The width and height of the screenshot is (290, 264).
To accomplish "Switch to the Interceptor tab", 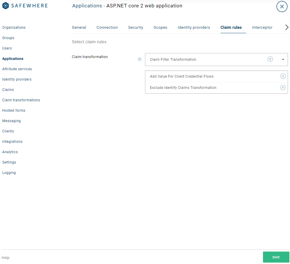I will point(262,28).
